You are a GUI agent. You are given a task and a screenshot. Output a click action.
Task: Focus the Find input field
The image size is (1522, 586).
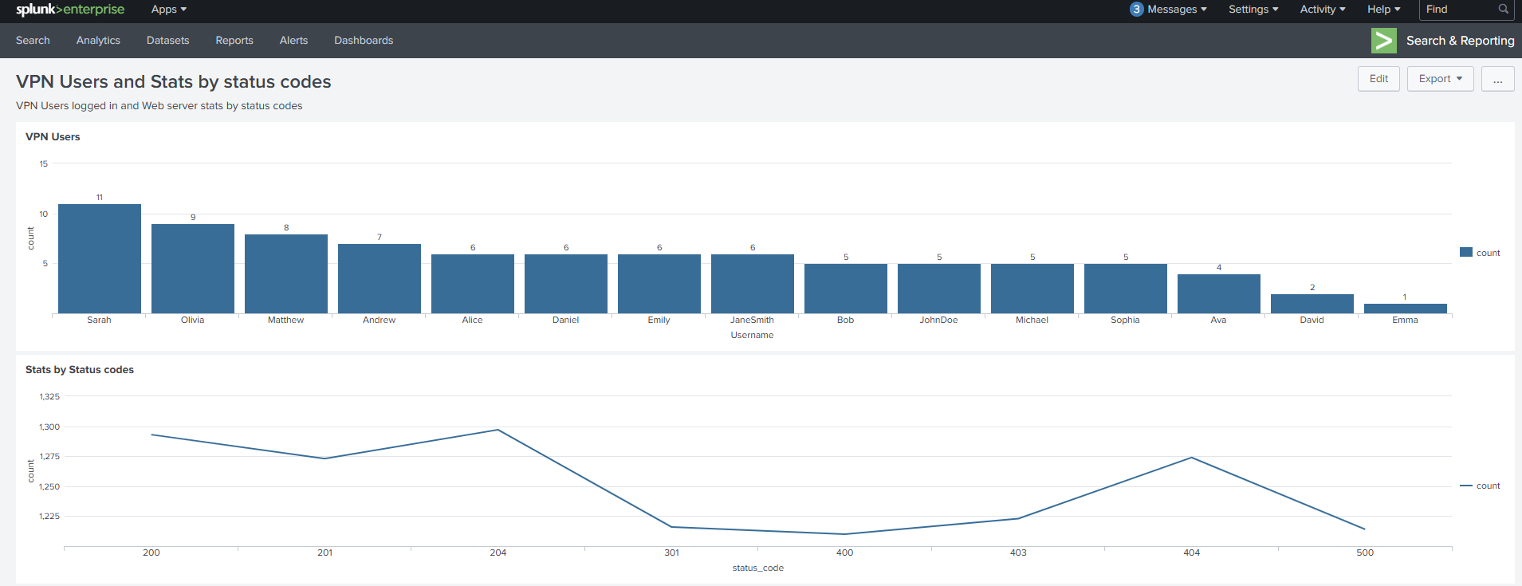(x=1457, y=10)
